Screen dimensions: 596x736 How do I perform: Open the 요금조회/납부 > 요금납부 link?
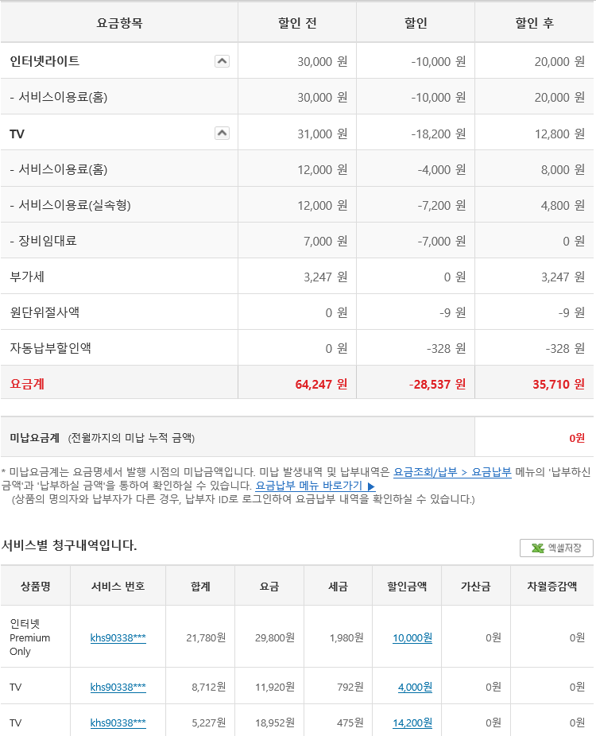click(452, 471)
